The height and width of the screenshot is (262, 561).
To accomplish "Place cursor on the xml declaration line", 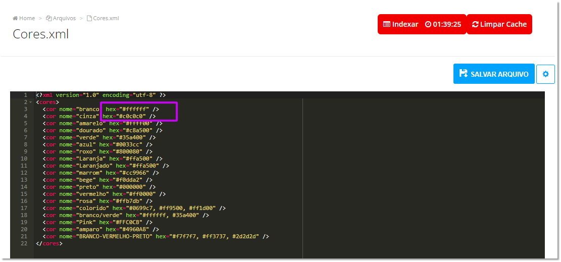I will tap(100, 95).
